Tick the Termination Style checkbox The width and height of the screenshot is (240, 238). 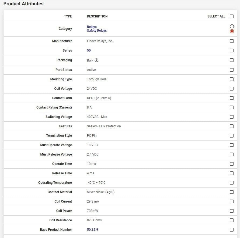coord(232,136)
